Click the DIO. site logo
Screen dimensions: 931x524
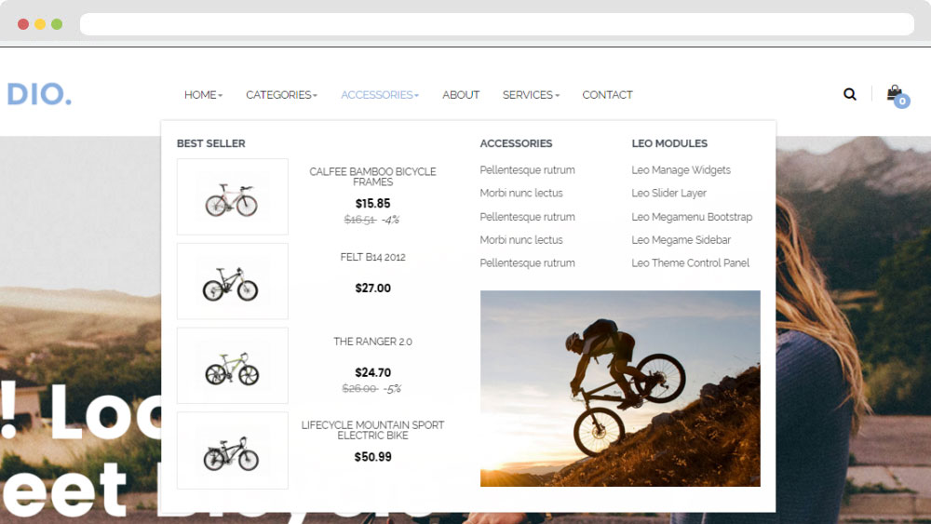pos(39,94)
